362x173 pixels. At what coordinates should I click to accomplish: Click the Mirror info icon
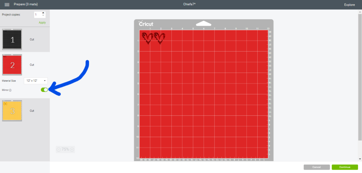pyautogui.click(x=10, y=90)
